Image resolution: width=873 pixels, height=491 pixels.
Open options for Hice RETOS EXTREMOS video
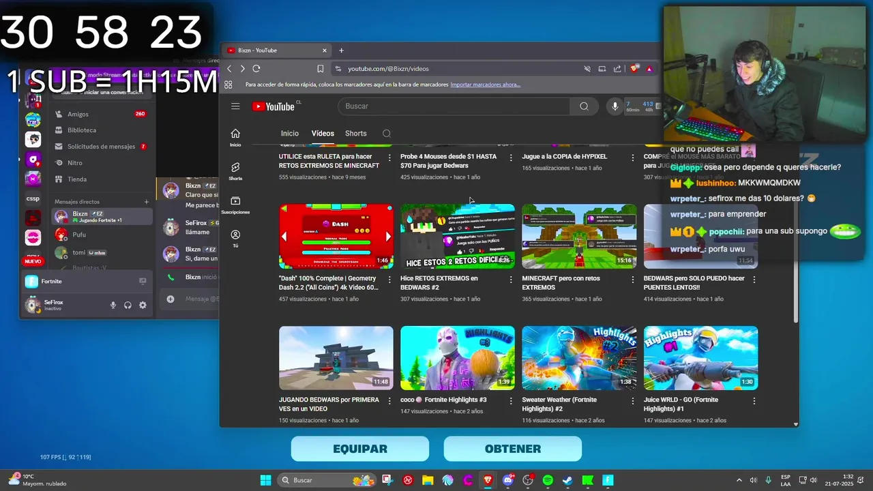point(511,279)
